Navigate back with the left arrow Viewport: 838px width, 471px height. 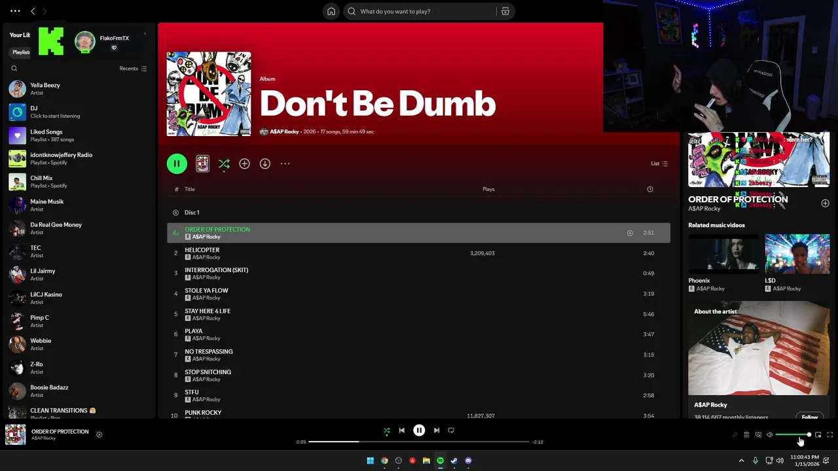tap(33, 11)
